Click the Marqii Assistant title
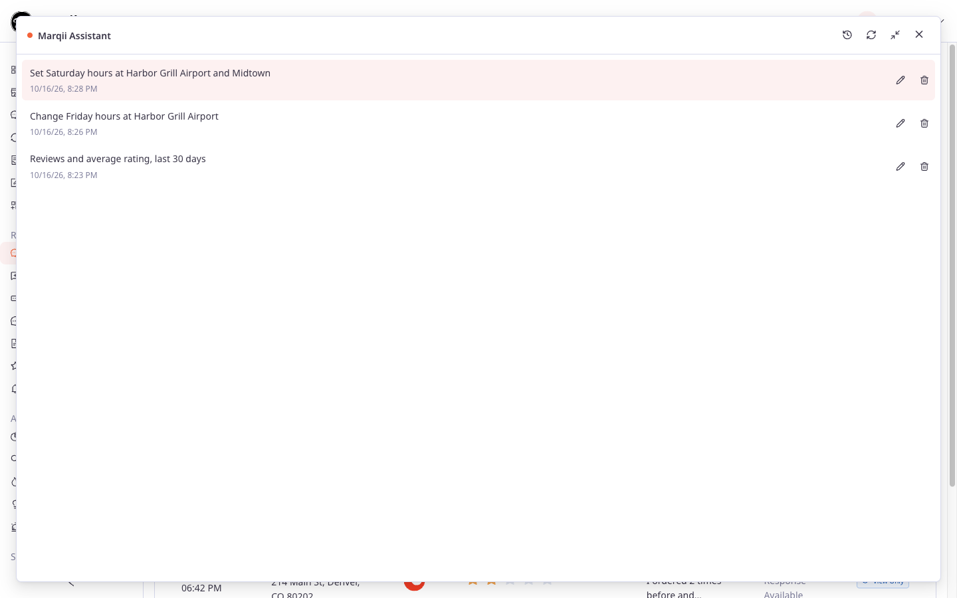 [x=74, y=36]
